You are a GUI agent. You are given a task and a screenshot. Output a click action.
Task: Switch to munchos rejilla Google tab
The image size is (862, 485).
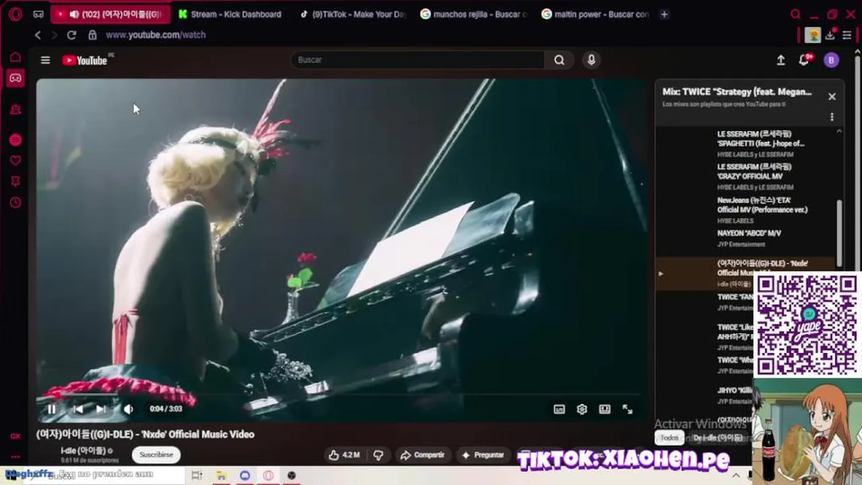(474, 14)
